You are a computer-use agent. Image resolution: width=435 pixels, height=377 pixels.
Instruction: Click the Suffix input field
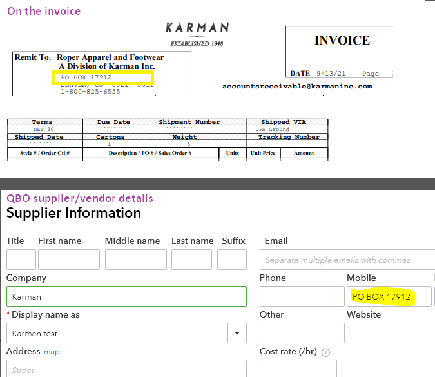click(232, 260)
